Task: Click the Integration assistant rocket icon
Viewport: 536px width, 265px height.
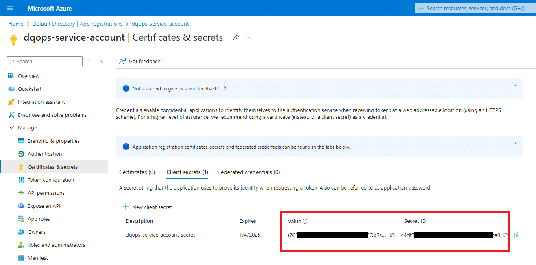Action: tap(11, 102)
